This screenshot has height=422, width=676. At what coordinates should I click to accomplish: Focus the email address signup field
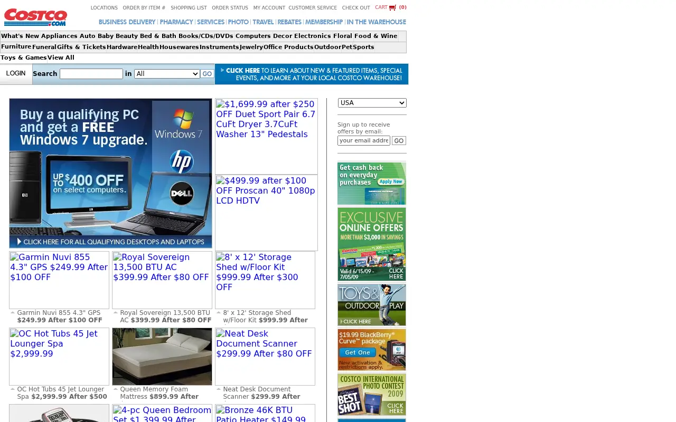tap(364, 140)
